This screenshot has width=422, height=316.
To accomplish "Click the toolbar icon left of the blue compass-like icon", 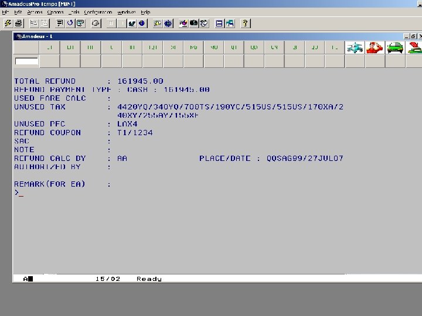I will click(158, 23).
